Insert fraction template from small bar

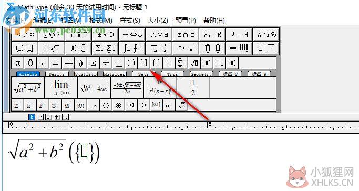[x=169, y=63]
